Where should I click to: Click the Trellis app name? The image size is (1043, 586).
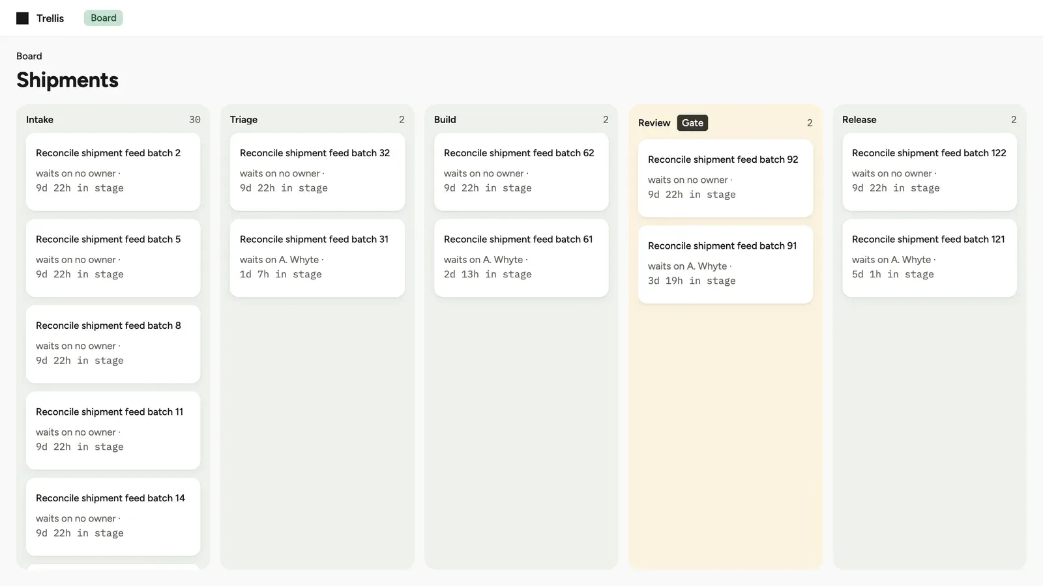tap(50, 18)
